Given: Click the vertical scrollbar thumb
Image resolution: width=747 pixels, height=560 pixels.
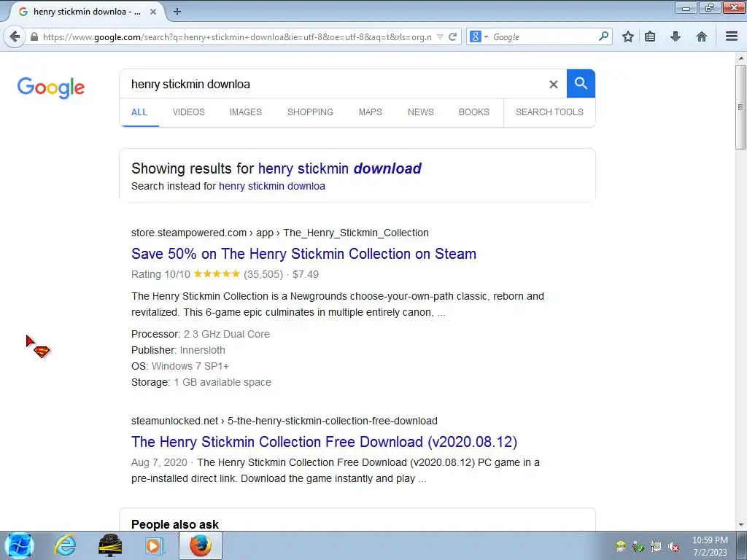Looking at the screenshot, I should (741, 107).
